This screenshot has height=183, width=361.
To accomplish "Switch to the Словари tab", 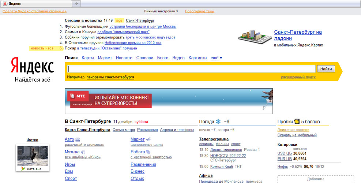I will click(x=144, y=58).
